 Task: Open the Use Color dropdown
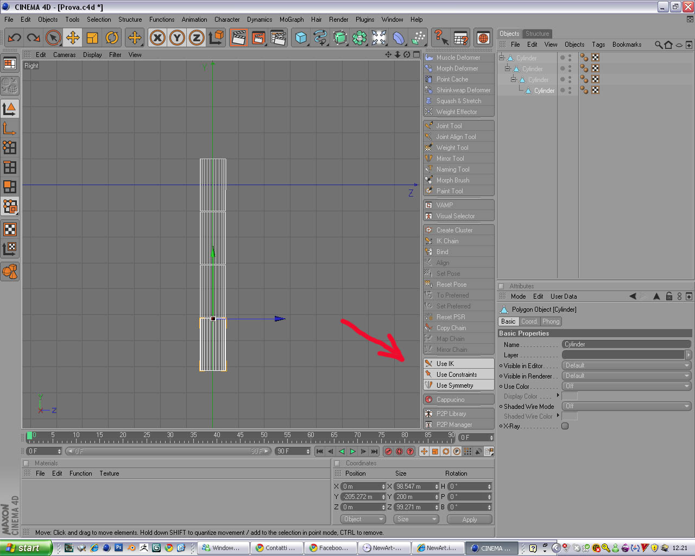(x=627, y=386)
